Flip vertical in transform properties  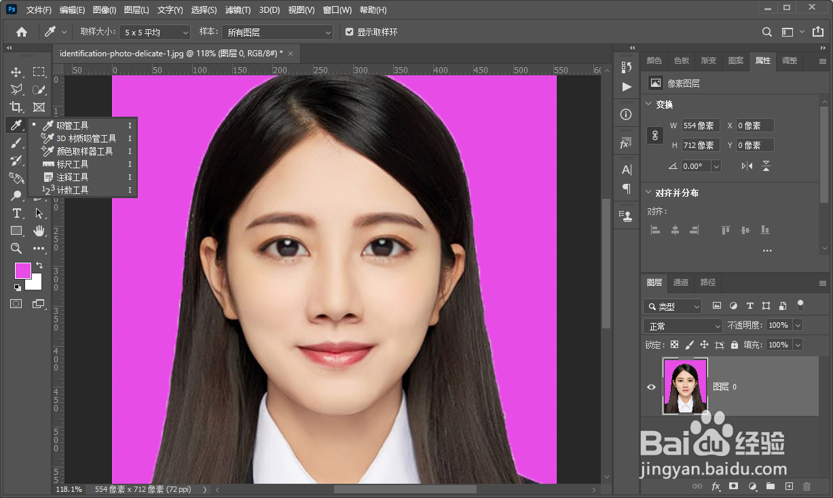point(766,166)
